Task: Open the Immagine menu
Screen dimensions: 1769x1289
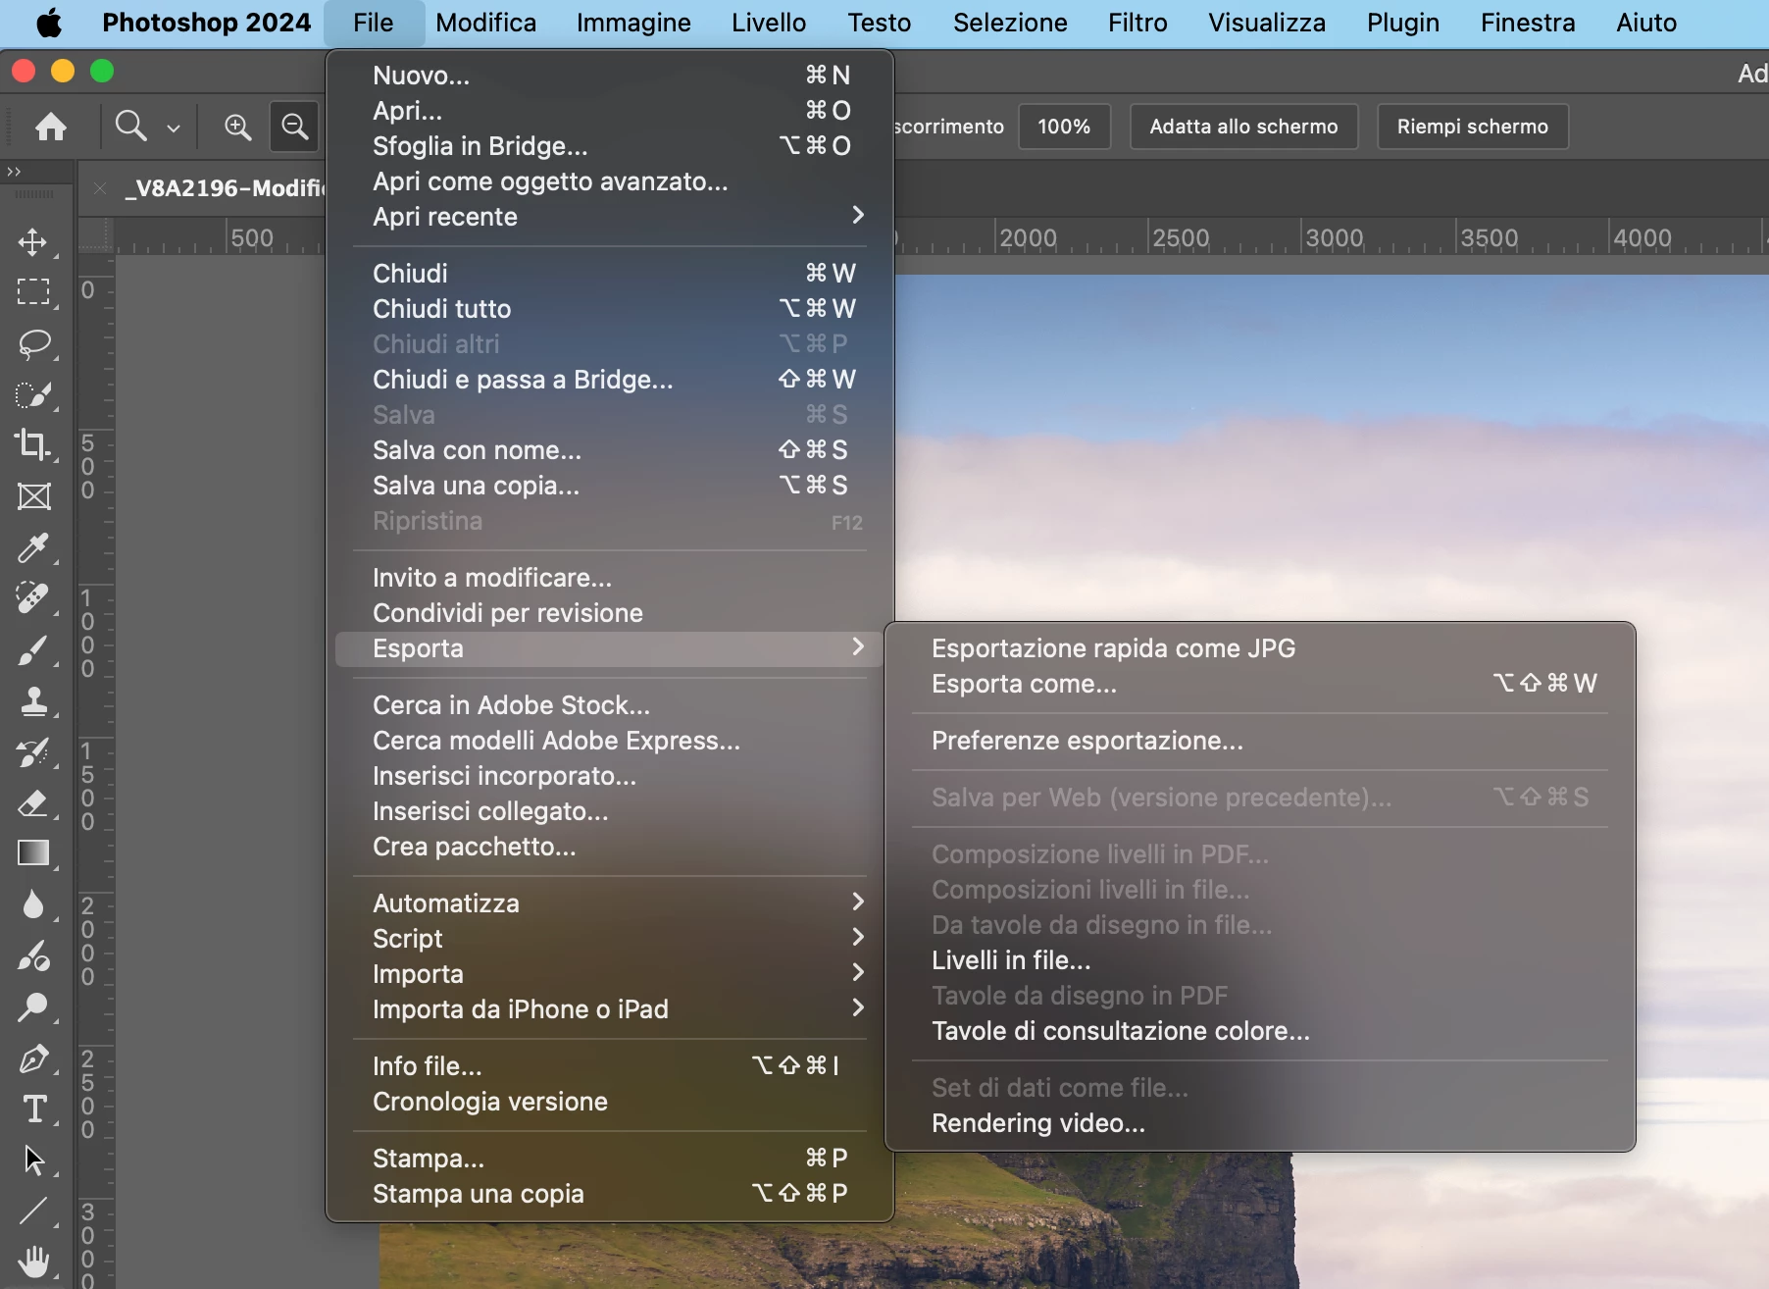Action: (x=633, y=23)
